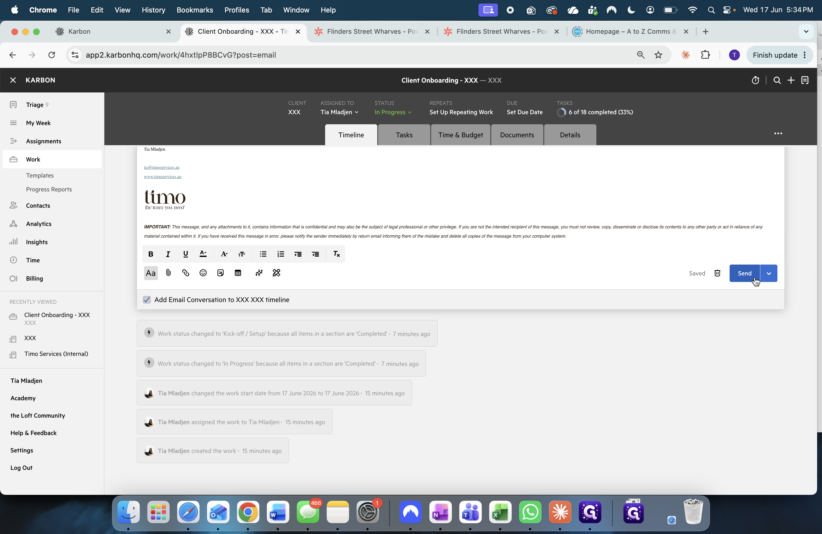Open Karbon Settings in the sidebar
Image resolution: width=822 pixels, height=534 pixels.
(21, 450)
